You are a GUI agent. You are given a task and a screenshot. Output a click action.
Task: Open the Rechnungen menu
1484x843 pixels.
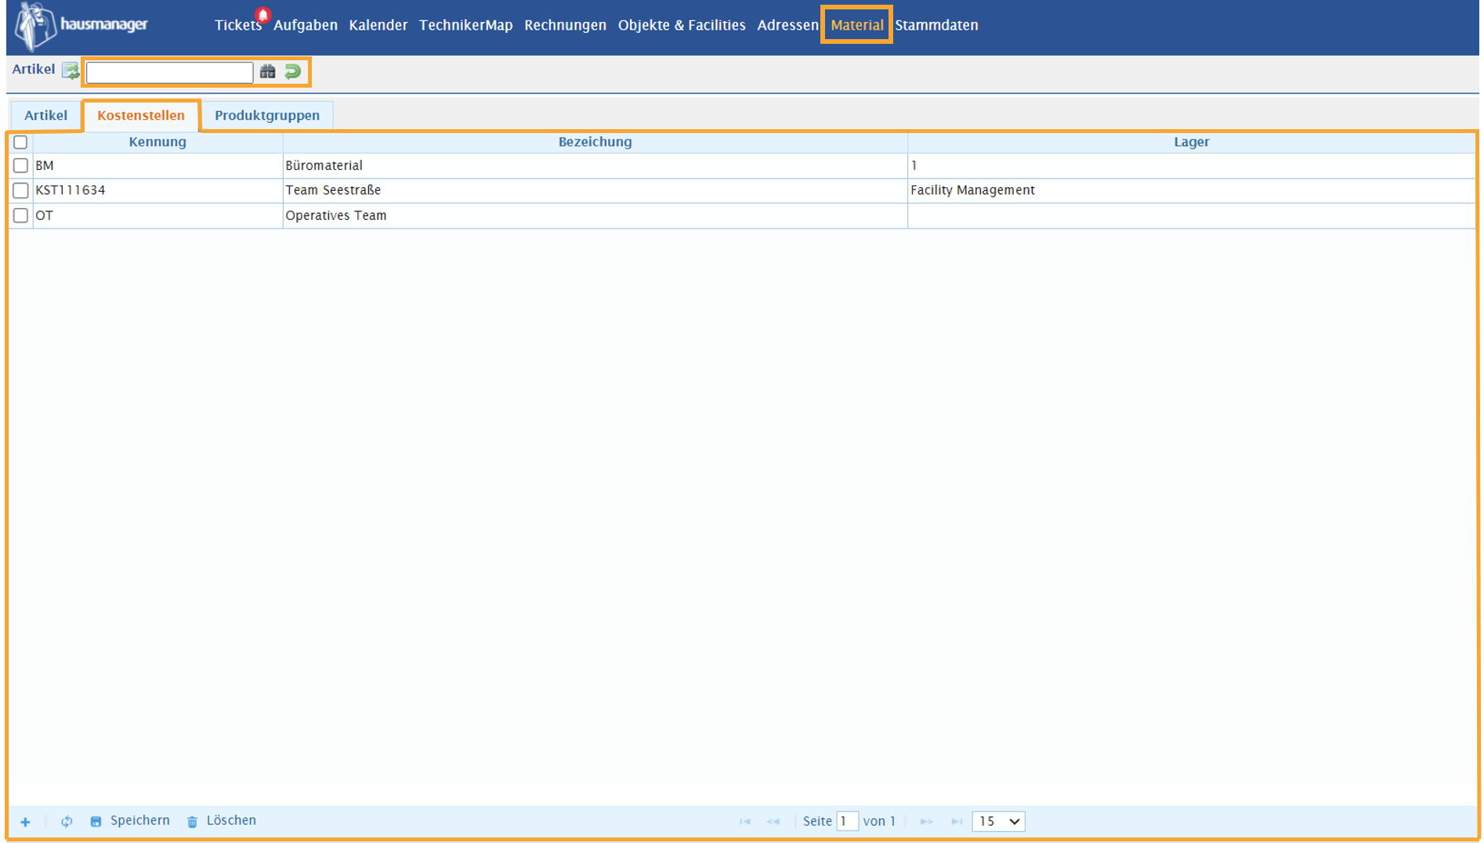(x=565, y=25)
